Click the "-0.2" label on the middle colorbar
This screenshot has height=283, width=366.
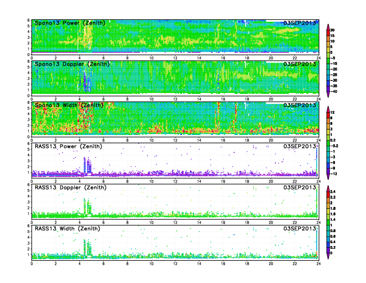pyautogui.click(x=334, y=146)
